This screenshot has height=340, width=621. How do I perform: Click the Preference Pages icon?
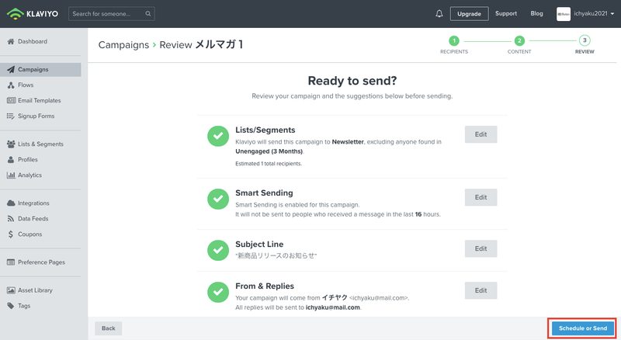click(11, 262)
